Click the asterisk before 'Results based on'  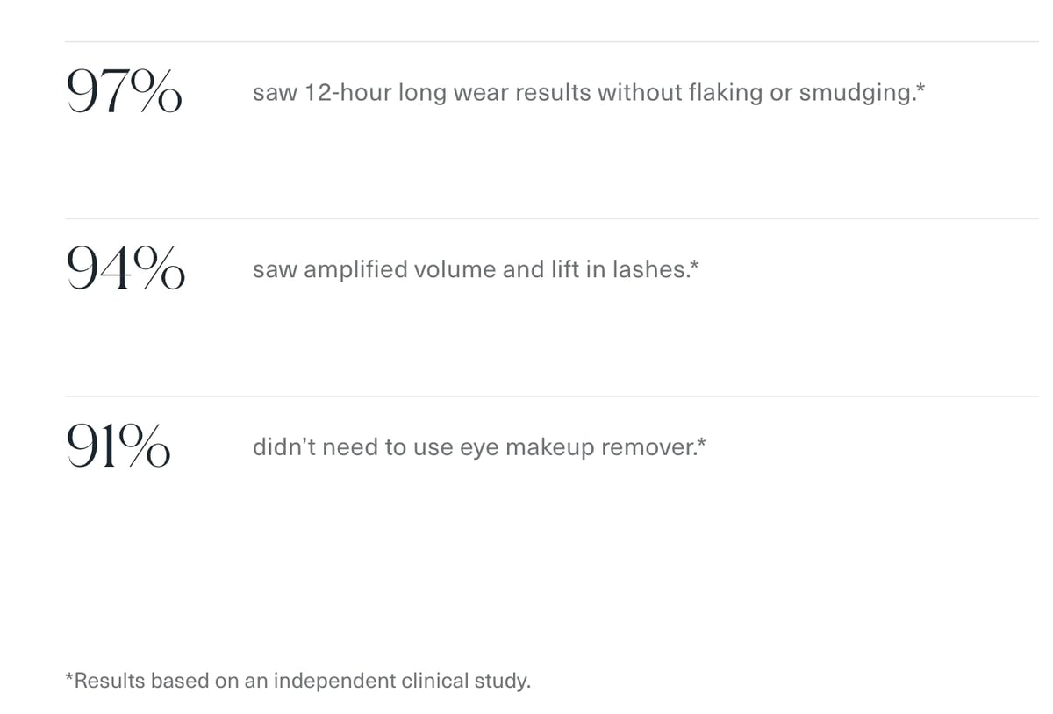pyautogui.click(x=70, y=676)
